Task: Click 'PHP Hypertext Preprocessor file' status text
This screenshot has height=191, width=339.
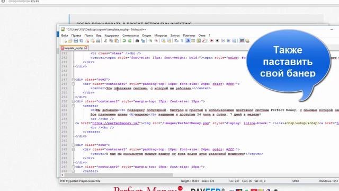Action: click(x=80, y=181)
